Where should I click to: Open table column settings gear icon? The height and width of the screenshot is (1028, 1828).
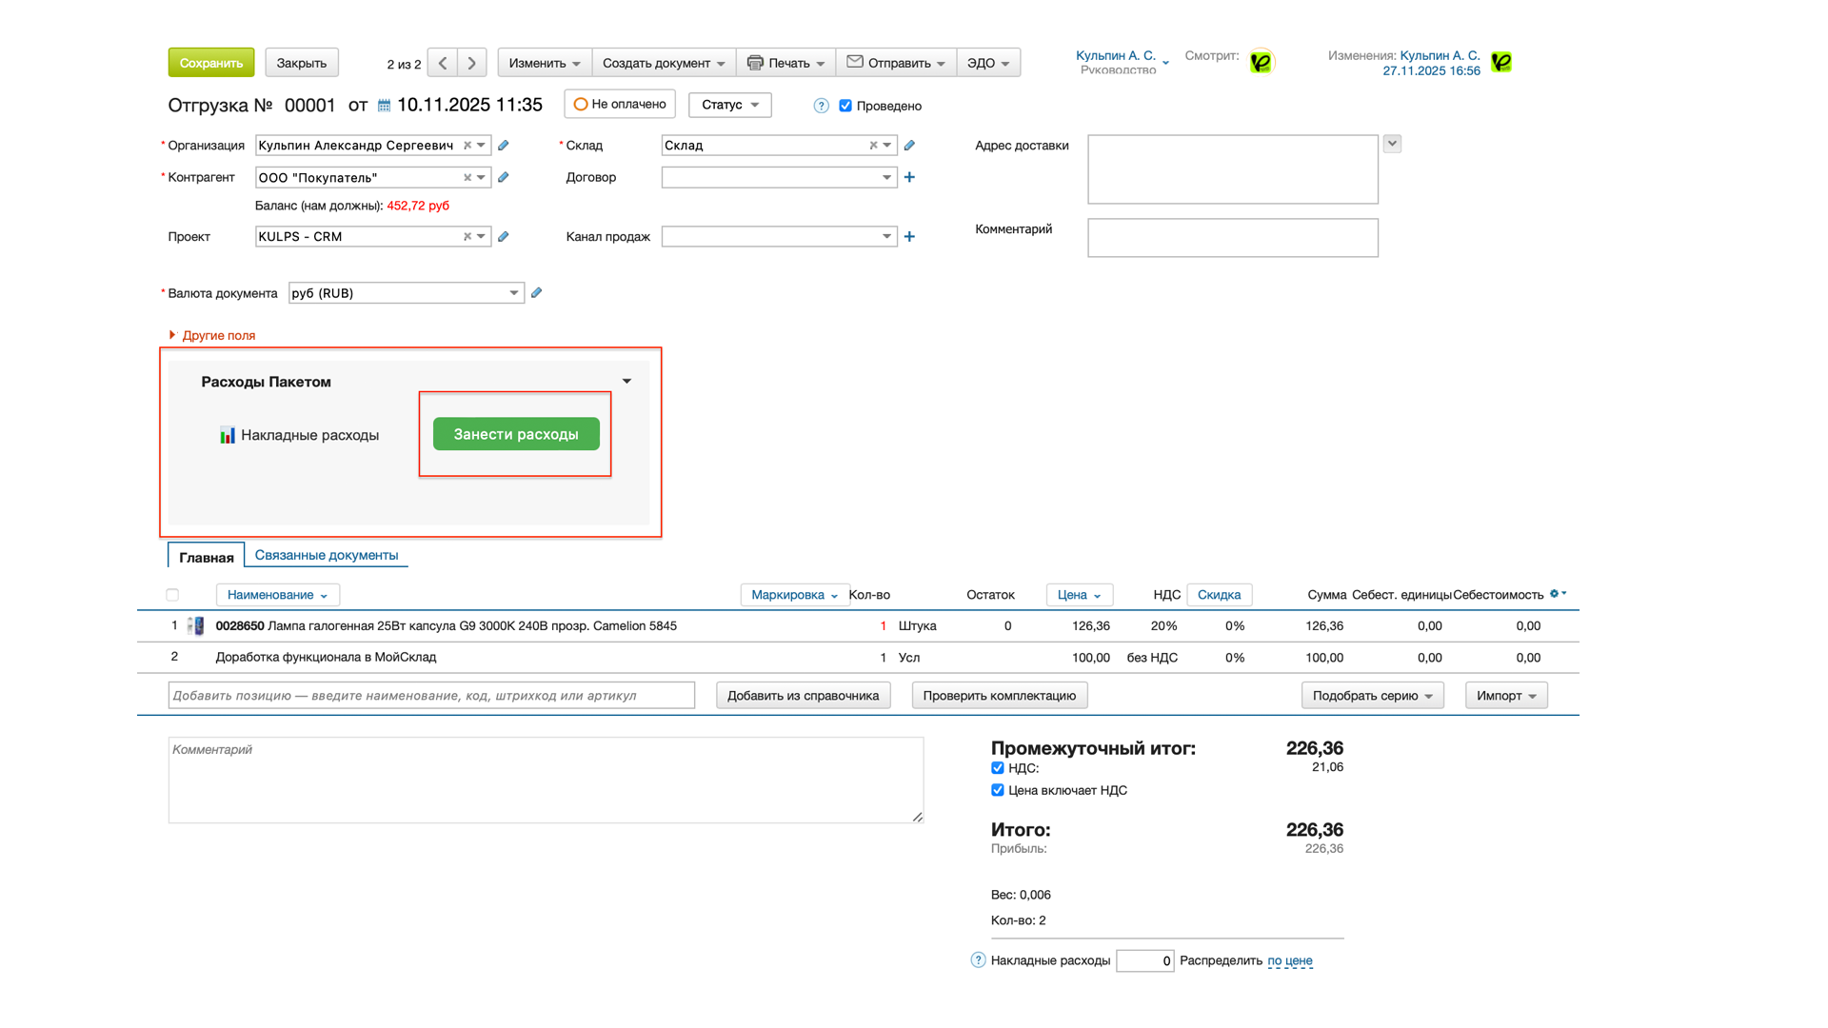[x=1557, y=594]
